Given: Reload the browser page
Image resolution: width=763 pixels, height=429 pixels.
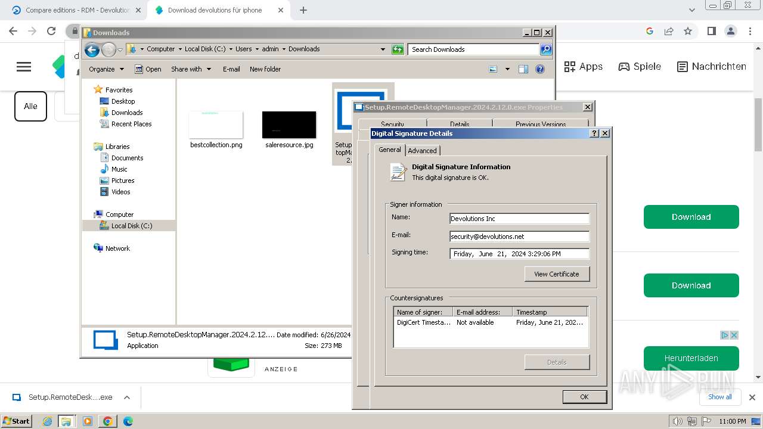Looking at the screenshot, I should [x=51, y=31].
